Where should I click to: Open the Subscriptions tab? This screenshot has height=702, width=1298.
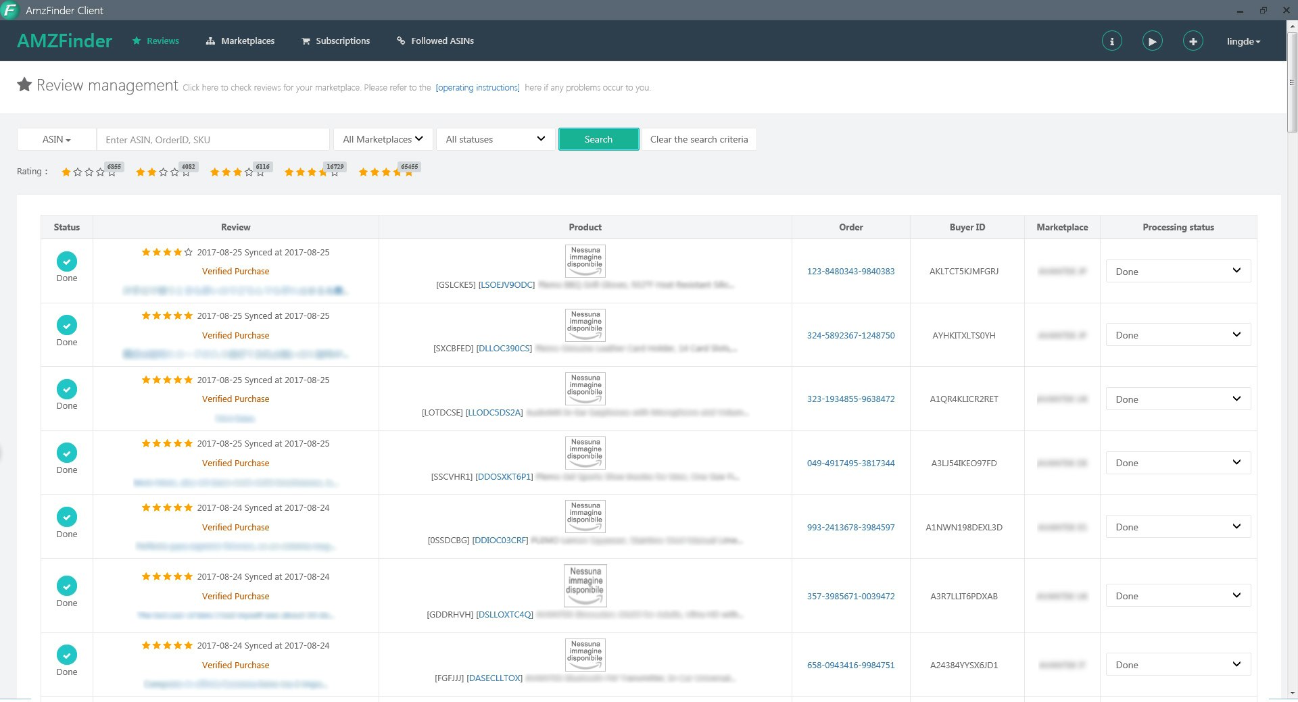click(x=336, y=41)
